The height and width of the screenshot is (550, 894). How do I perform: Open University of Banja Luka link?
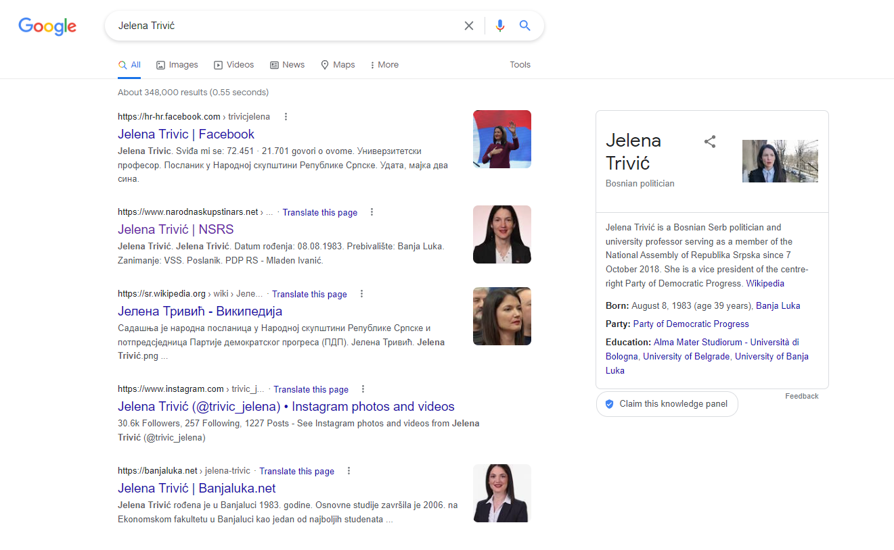tap(707, 363)
